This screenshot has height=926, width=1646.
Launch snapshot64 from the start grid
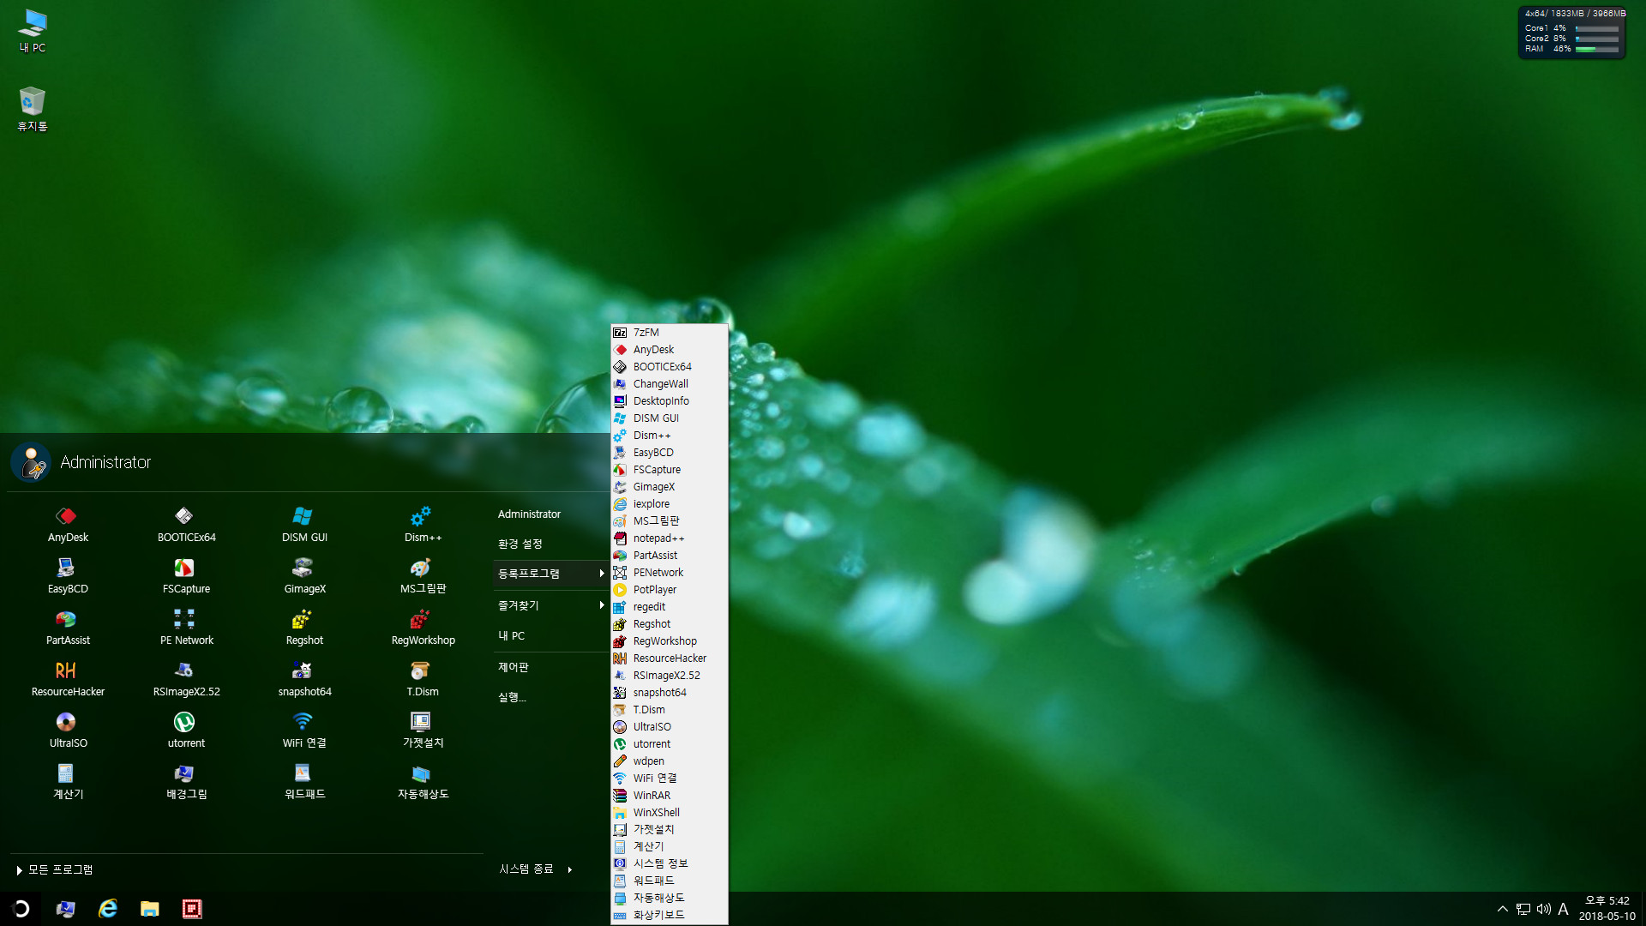(x=304, y=679)
